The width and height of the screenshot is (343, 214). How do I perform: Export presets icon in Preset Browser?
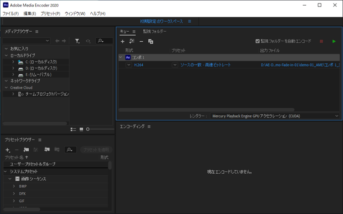tap(57, 150)
